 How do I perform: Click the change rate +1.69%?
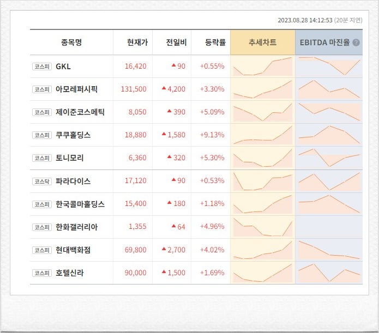pos(212,273)
